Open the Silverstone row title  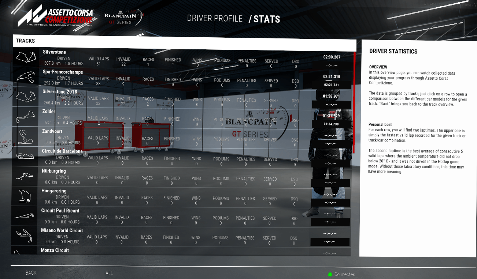pyautogui.click(x=54, y=52)
